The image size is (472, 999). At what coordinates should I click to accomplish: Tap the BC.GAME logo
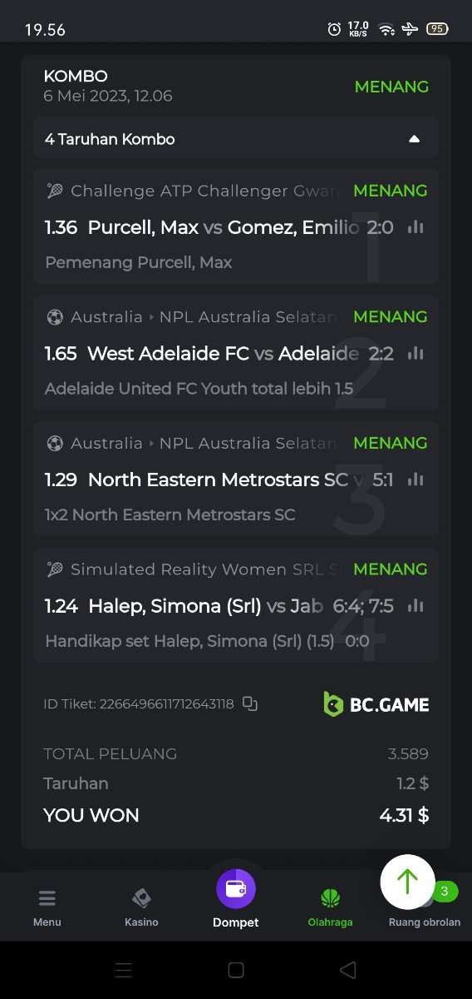tap(376, 704)
